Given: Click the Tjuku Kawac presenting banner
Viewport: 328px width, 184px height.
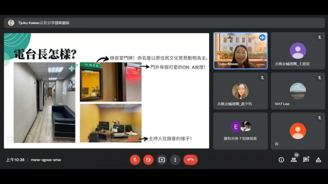Looking at the screenshot, I should coord(164,23).
